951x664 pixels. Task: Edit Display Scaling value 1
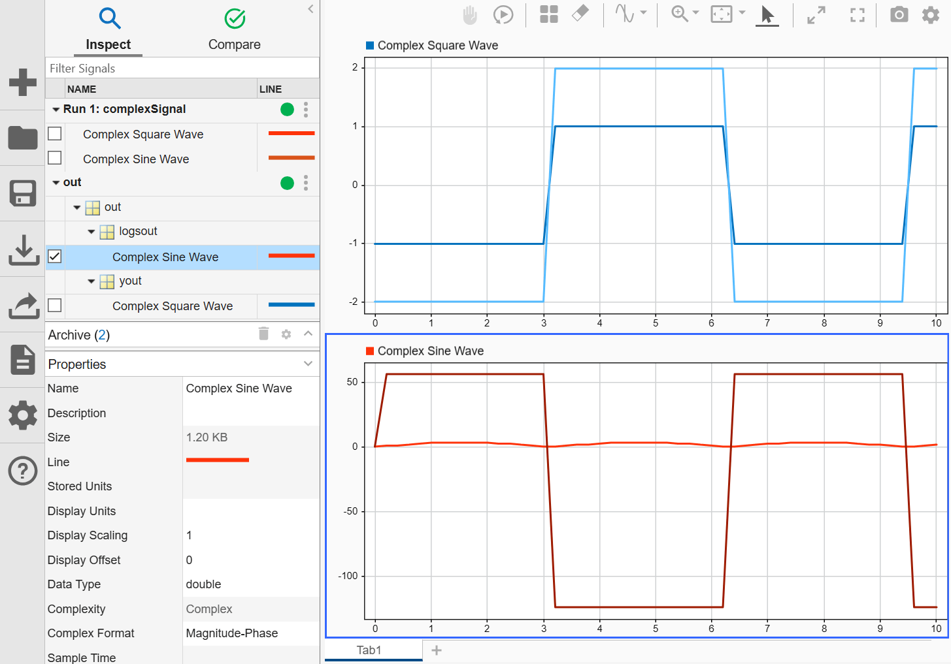[251, 535]
